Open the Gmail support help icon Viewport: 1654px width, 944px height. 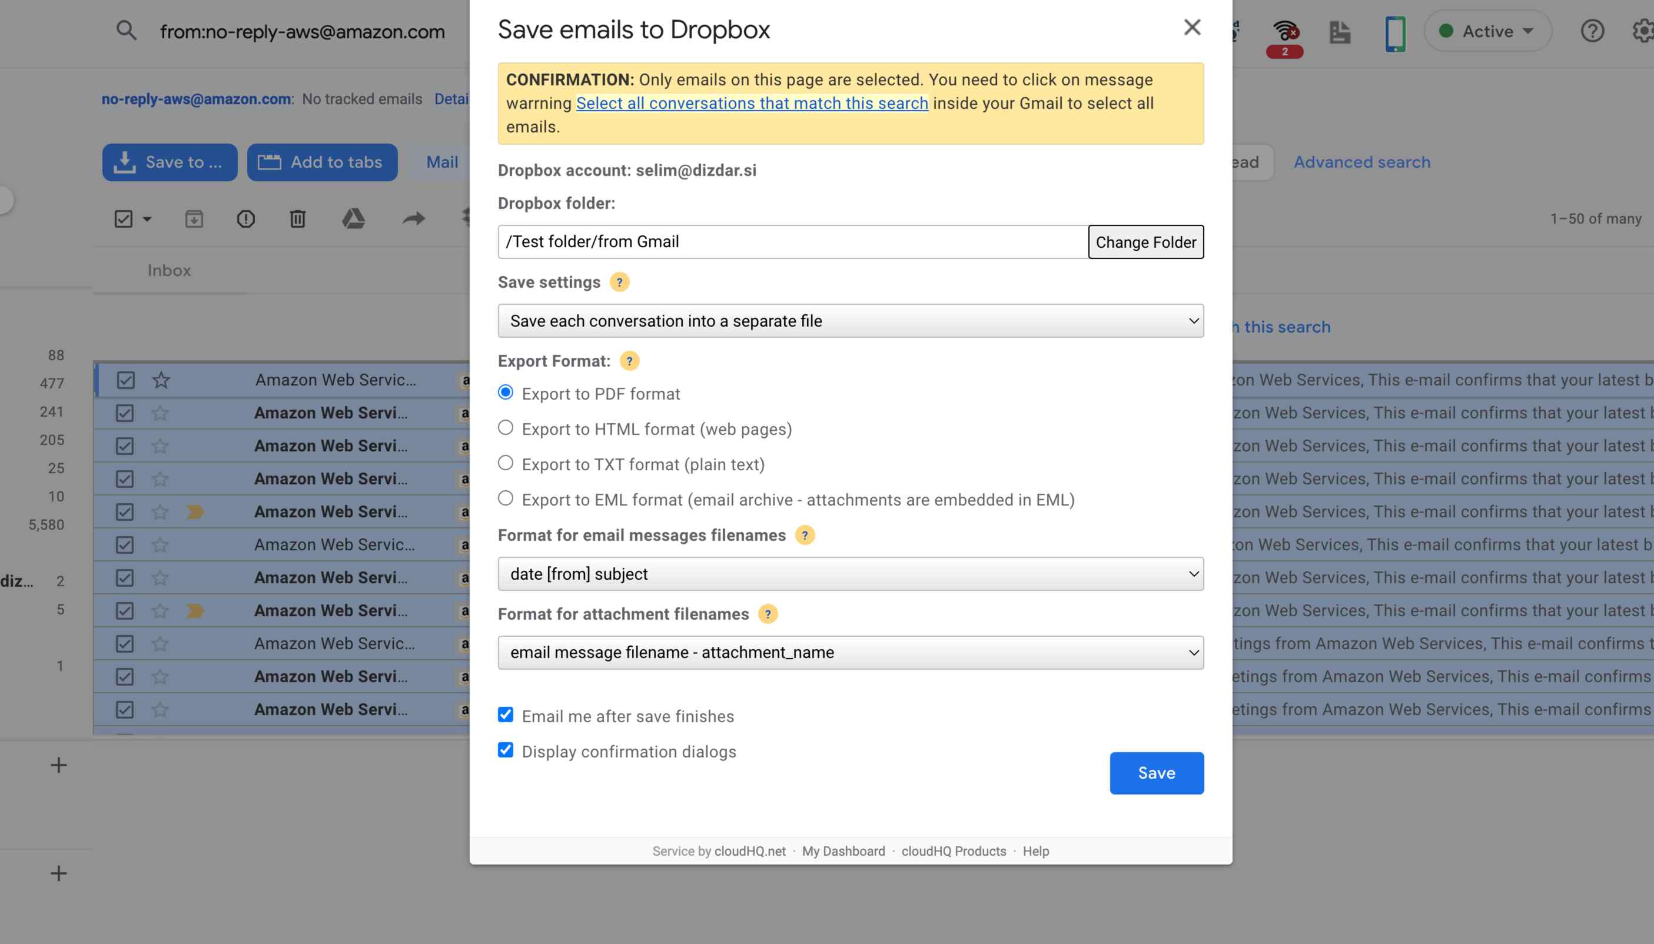coord(1592,31)
